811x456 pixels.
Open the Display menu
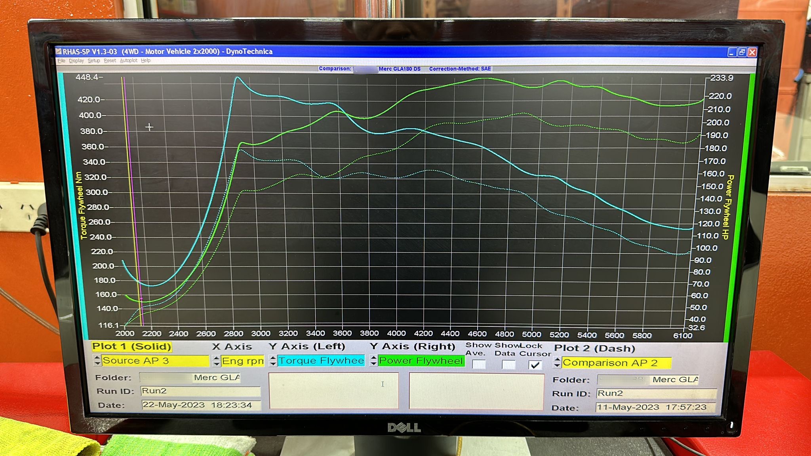point(76,61)
